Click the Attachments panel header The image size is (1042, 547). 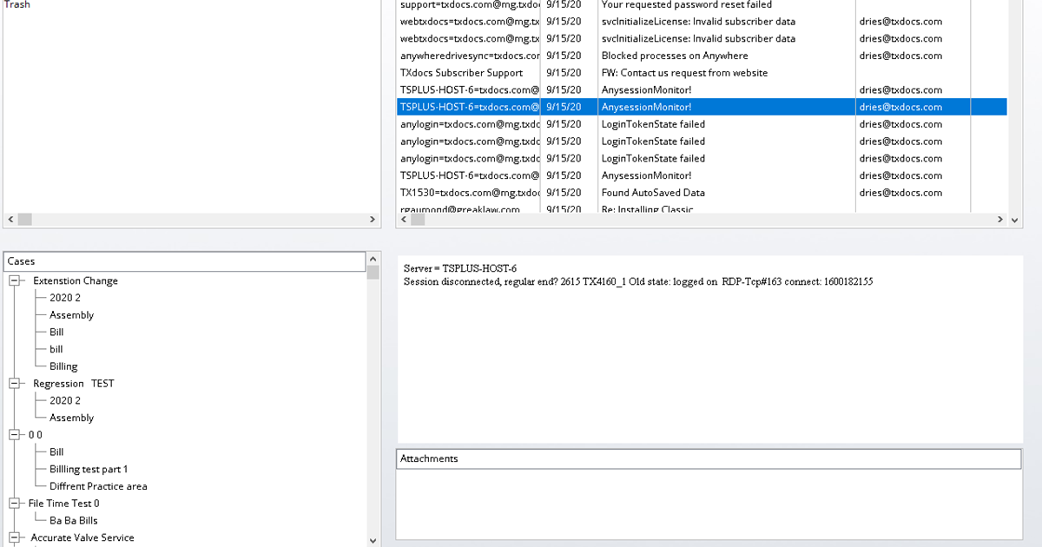click(709, 458)
